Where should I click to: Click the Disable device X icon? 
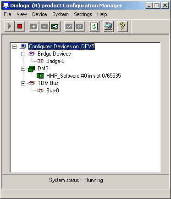point(80,27)
